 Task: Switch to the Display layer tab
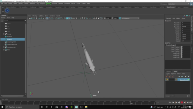(x=169, y=71)
